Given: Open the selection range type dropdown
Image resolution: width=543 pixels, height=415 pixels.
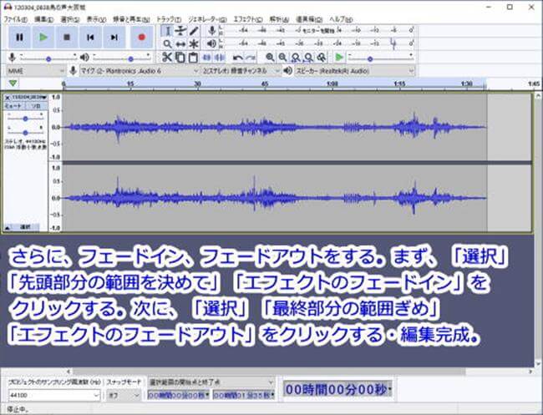Looking at the screenshot, I should (x=211, y=382).
